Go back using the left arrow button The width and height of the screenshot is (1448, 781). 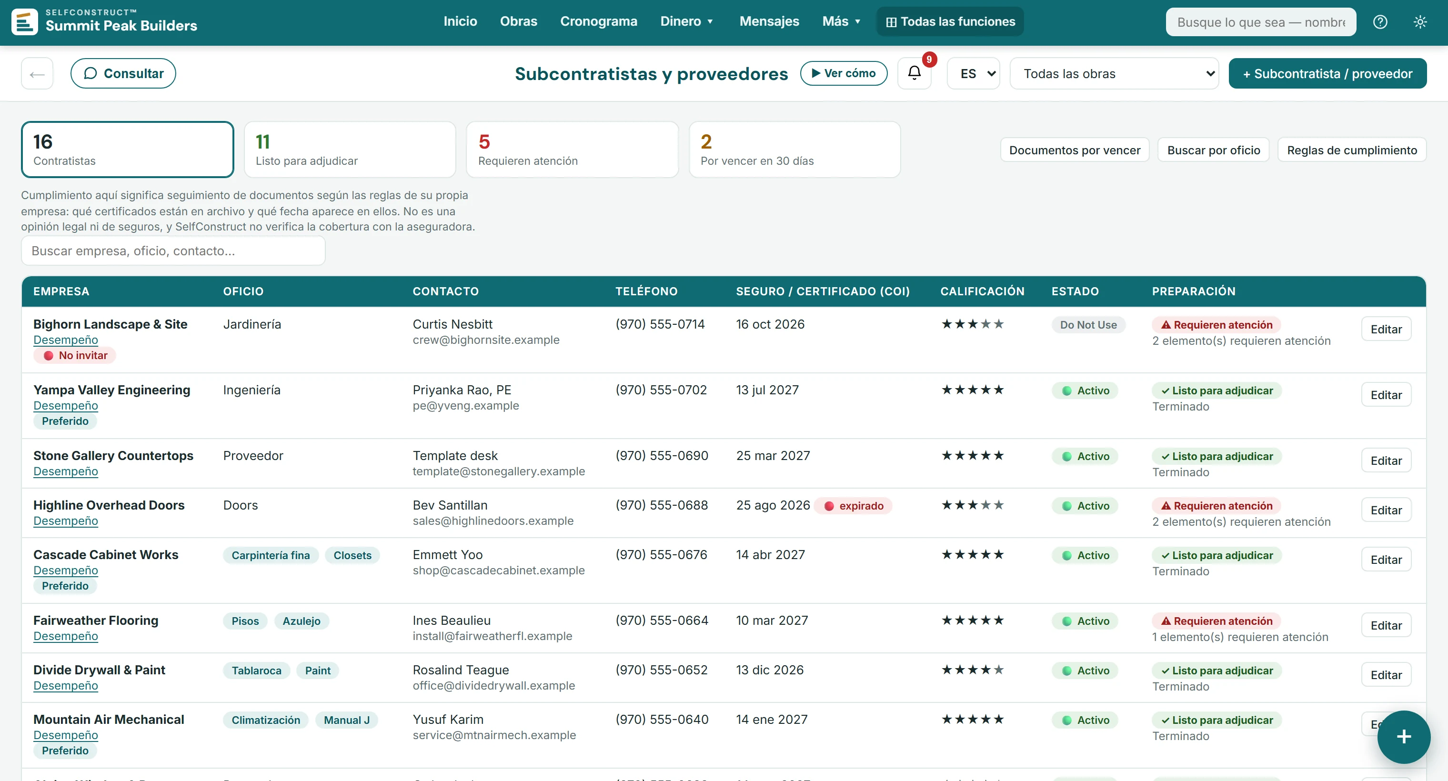37,73
